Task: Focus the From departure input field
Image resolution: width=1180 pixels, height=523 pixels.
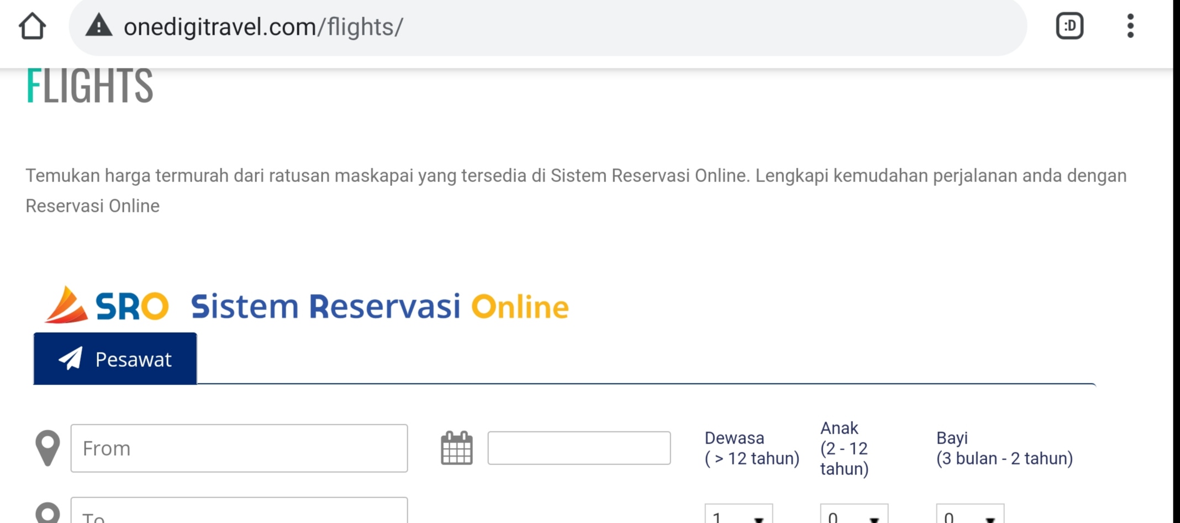Action: (x=239, y=448)
